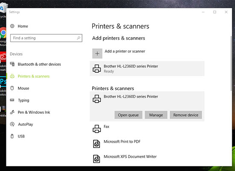Click the Fax printer icon
Screen dimensions: 235x171
(x=97, y=129)
